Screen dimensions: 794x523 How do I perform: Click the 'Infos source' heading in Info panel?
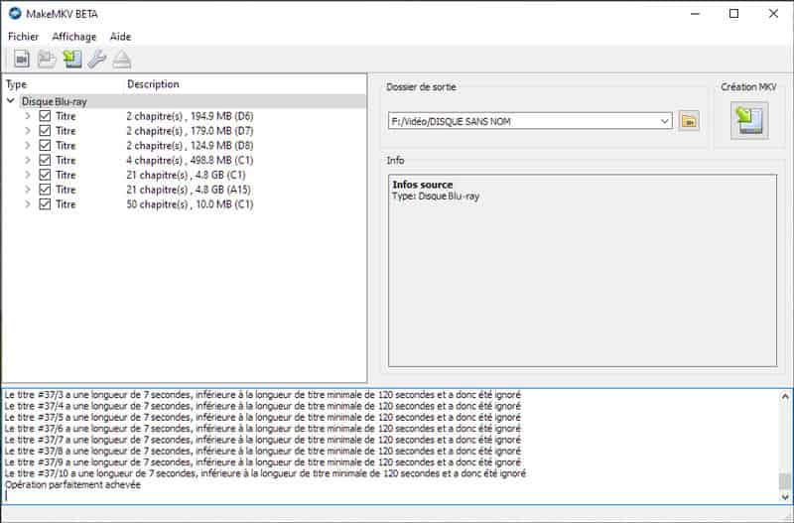pos(423,185)
